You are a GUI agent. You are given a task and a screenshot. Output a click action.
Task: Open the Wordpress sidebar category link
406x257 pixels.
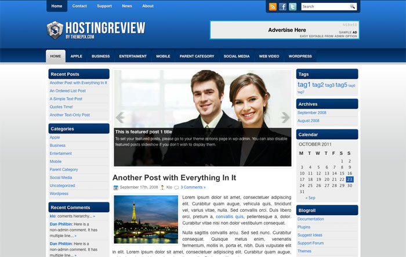[59, 194]
